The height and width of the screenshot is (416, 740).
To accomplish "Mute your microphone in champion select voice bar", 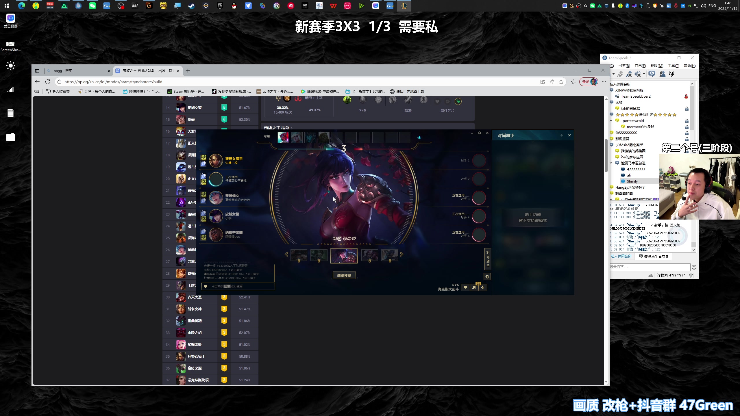I will 482,287.
